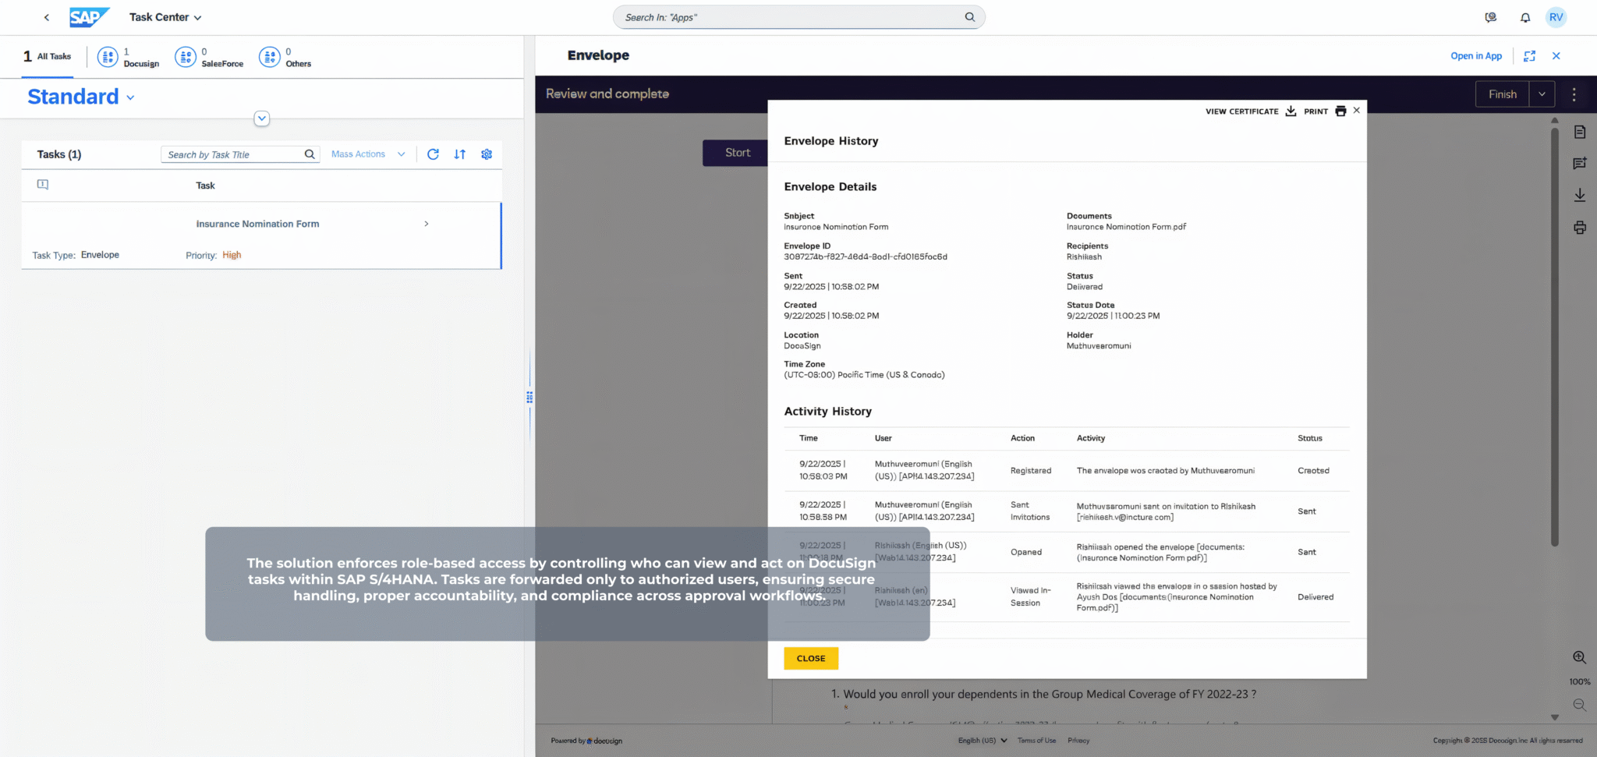Screen dimensions: 1597x757
Task: Click the Print icon in Envelope History dialog
Action: pyautogui.click(x=1340, y=111)
